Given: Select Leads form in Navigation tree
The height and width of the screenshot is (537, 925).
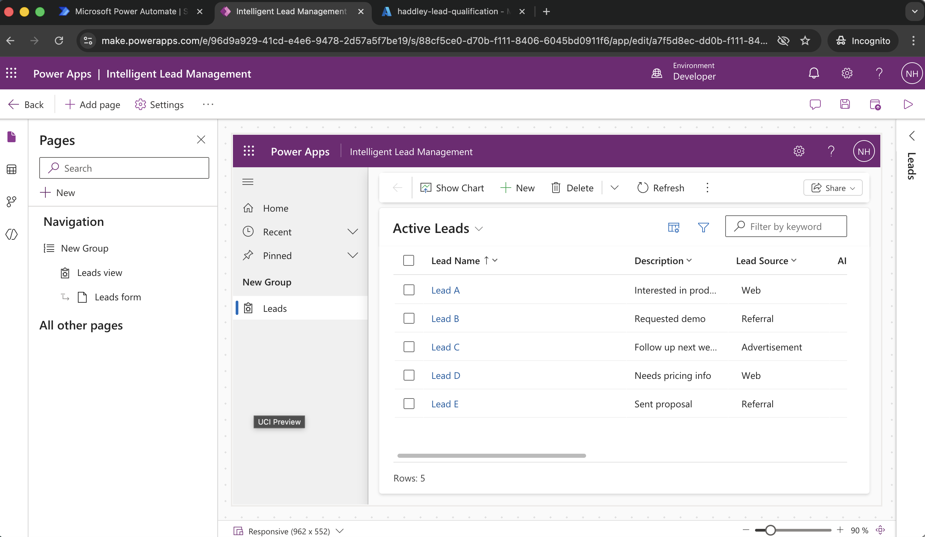Looking at the screenshot, I should pyautogui.click(x=117, y=297).
